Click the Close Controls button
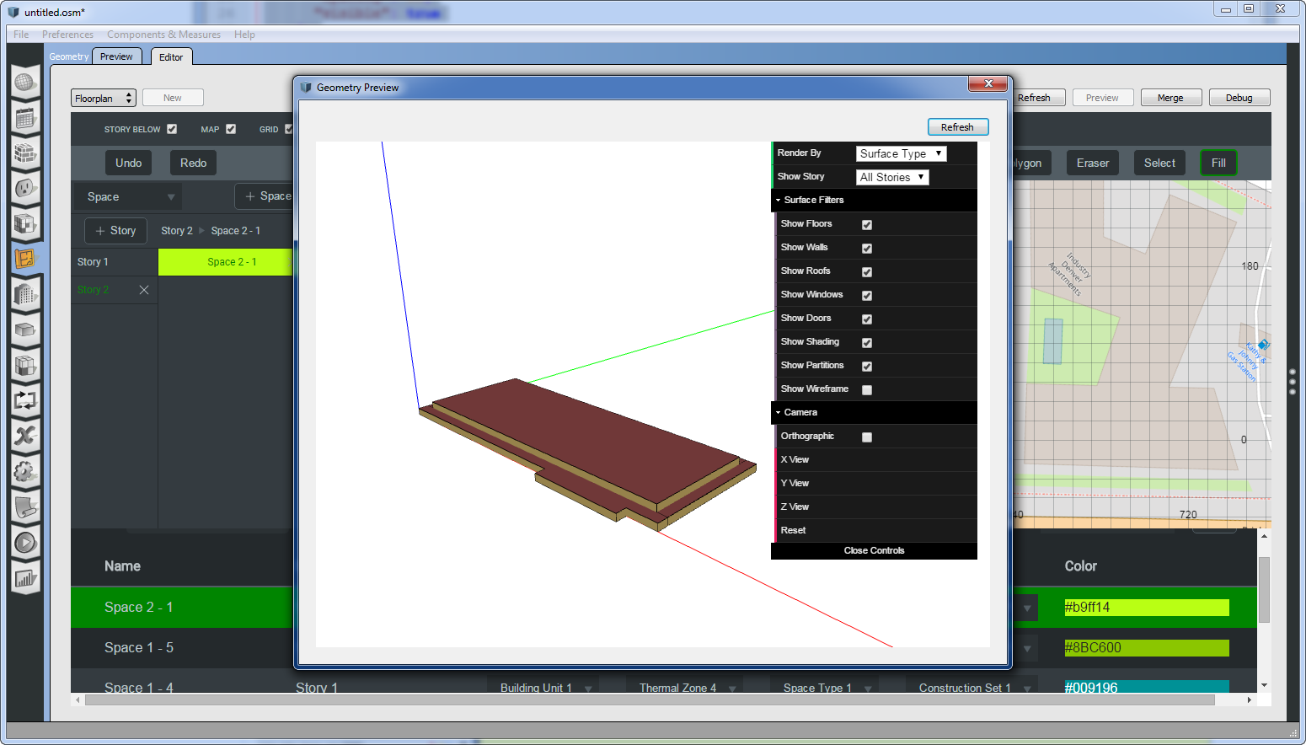 click(x=874, y=550)
